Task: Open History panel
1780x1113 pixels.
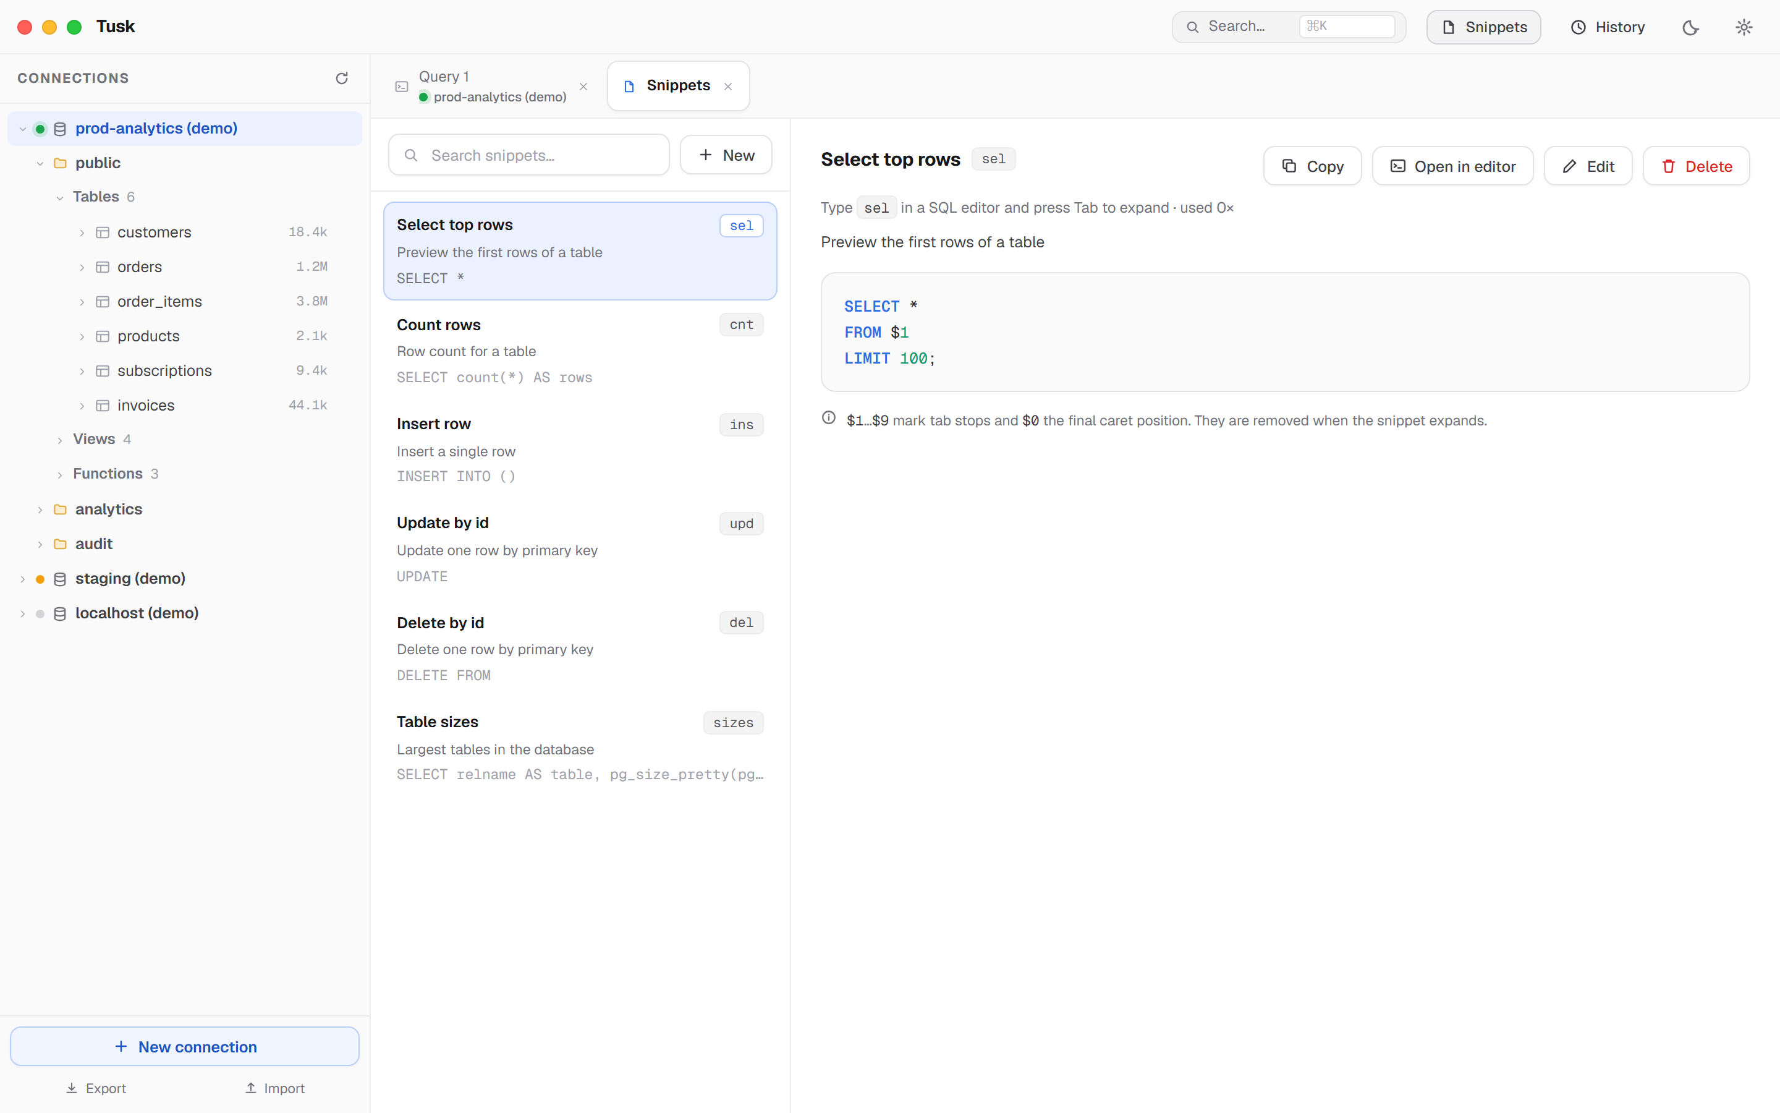Action: pos(1608,27)
